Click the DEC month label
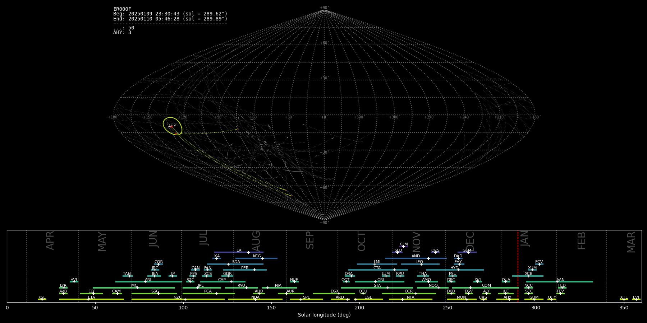 470,241
